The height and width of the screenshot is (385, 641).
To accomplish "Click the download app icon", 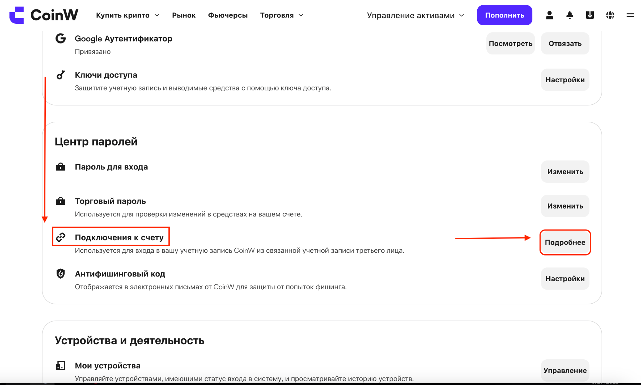I will [590, 15].
